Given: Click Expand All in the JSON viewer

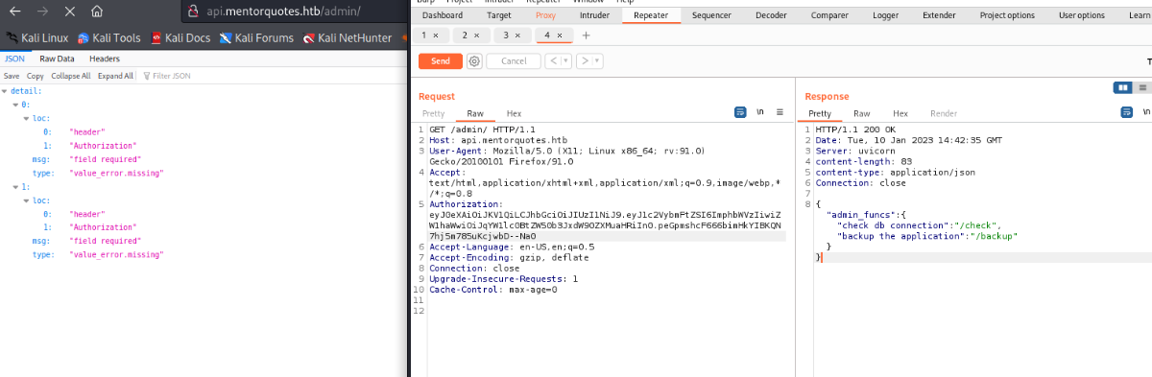Looking at the screenshot, I should (x=115, y=76).
